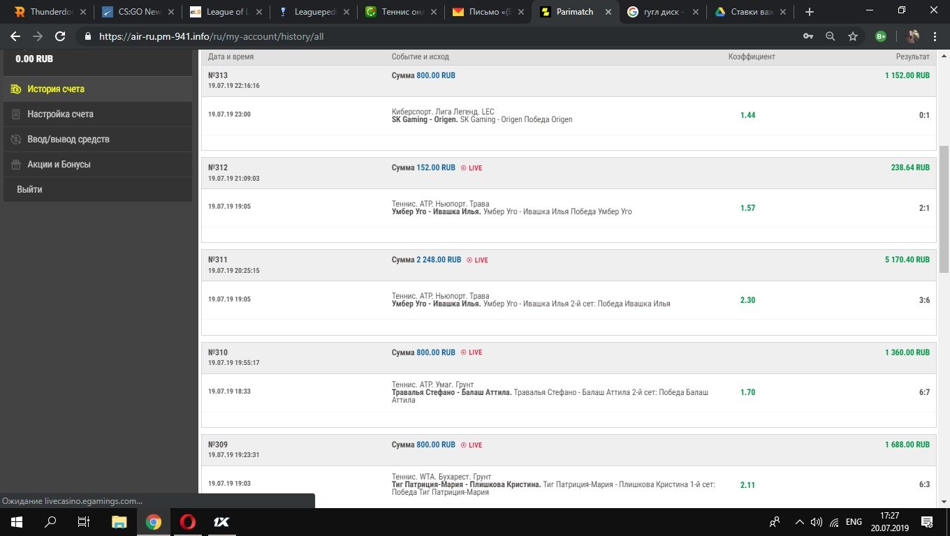Click the saved password key icon
Viewport: 950px width, 536px height.
click(x=808, y=36)
